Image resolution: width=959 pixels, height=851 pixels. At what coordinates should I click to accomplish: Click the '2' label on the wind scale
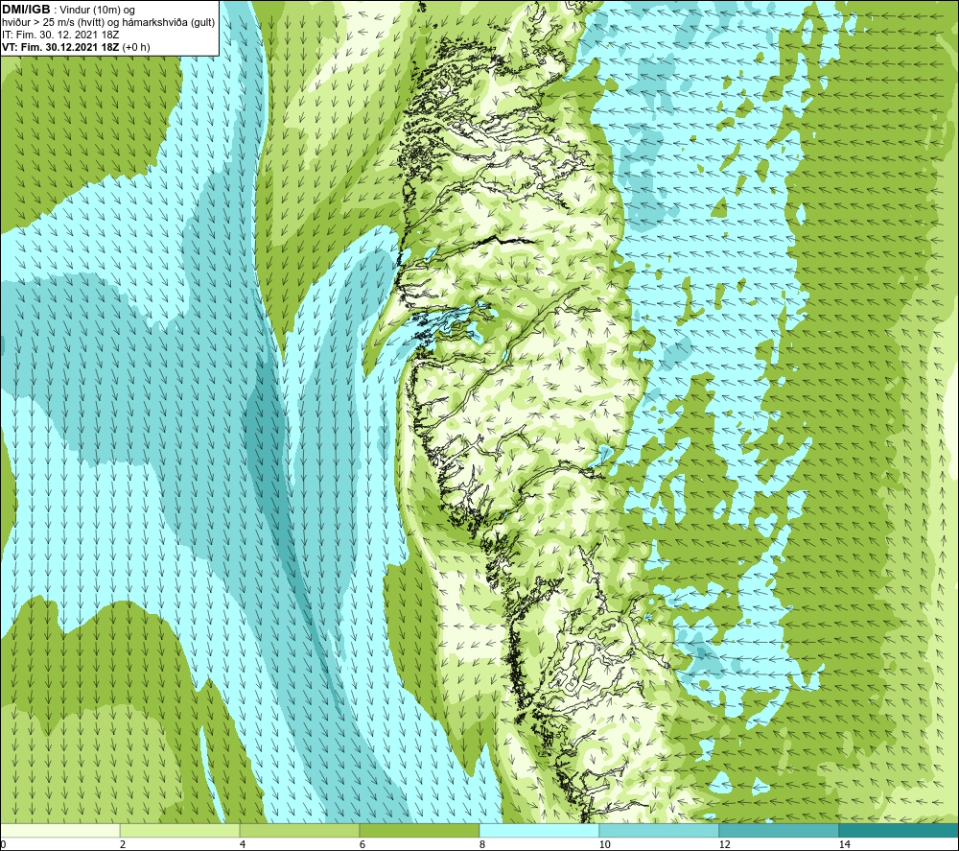point(123,844)
